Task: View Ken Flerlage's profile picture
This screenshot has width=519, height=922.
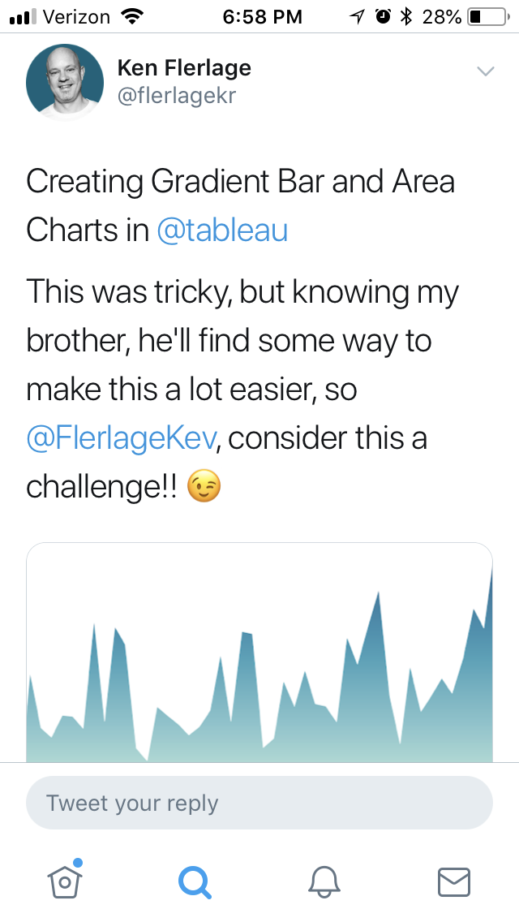Action: [65, 81]
